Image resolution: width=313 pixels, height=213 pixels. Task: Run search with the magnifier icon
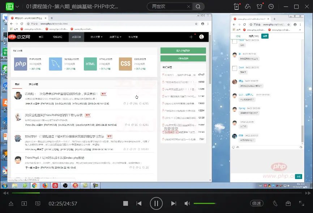(198, 7)
